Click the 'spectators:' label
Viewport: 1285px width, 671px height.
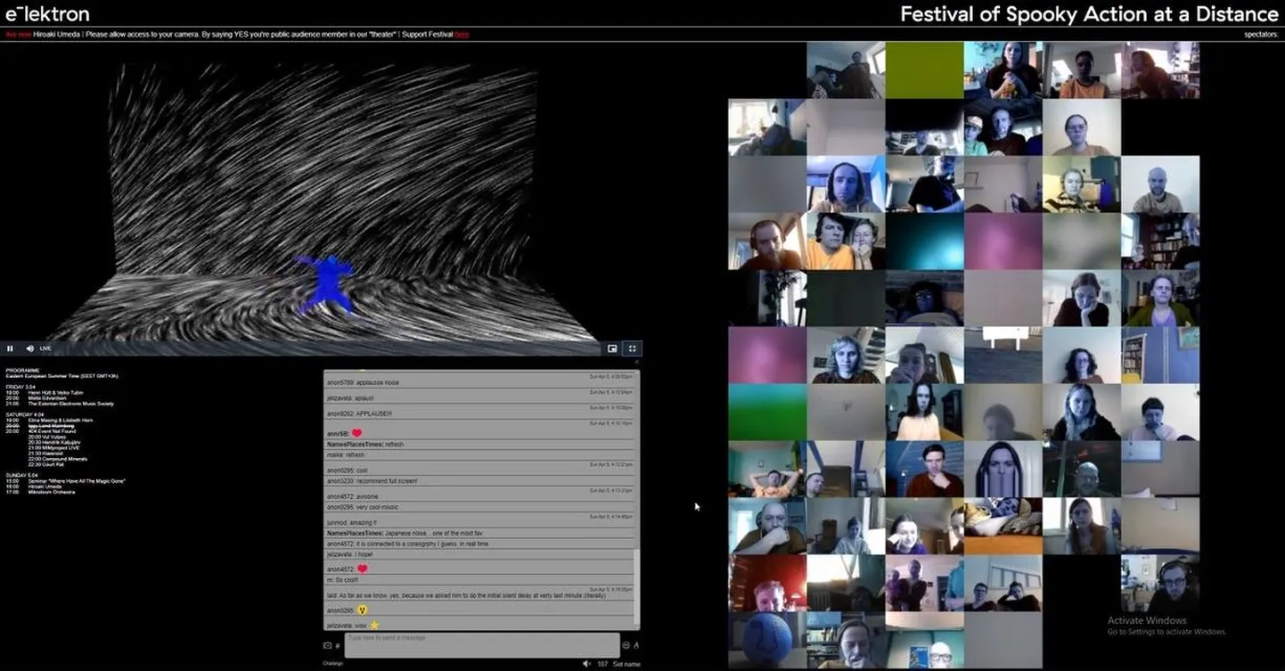(1261, 35)
